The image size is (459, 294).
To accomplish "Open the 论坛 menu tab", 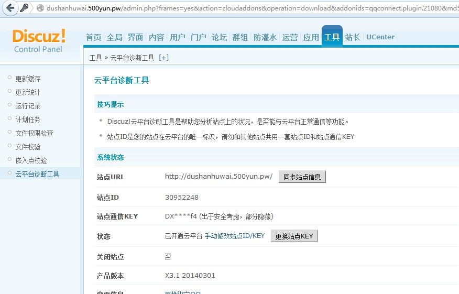I will tap(219, 37).
